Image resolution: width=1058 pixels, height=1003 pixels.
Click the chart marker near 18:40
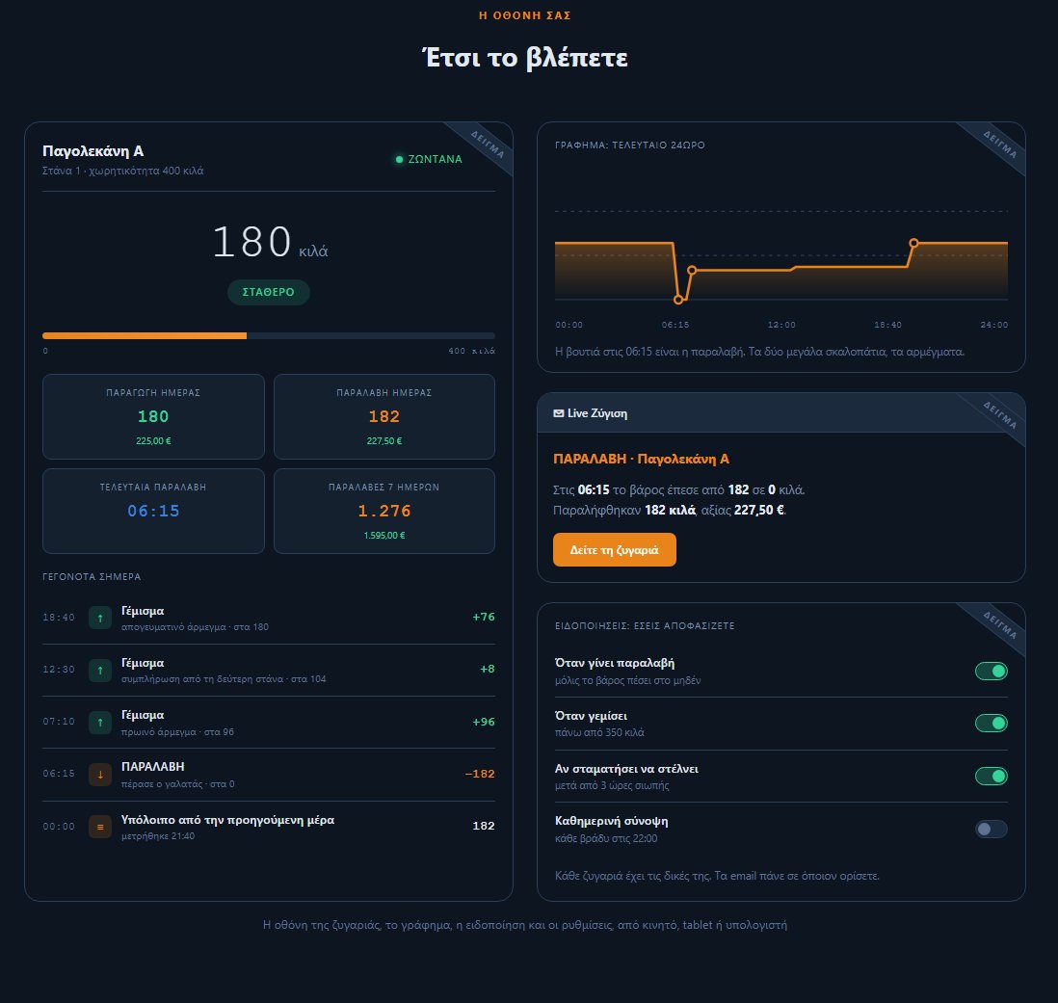coord(913,243)
